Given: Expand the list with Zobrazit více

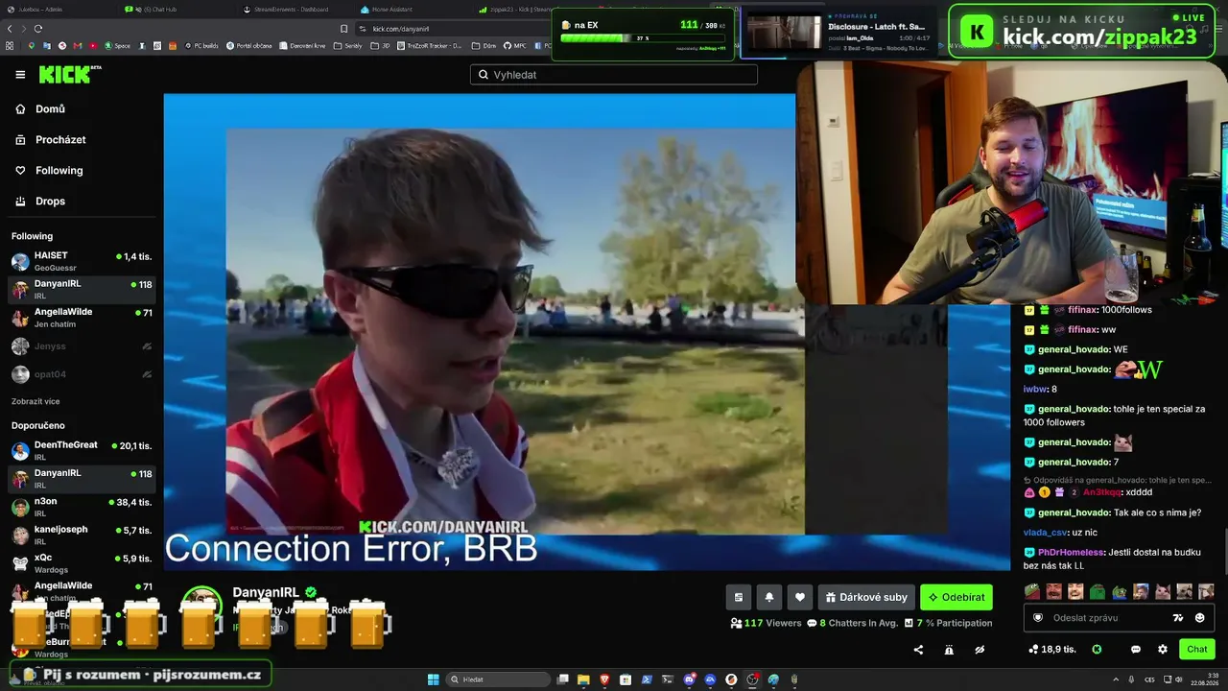Looking at the screenshot, I should point(35,401).
